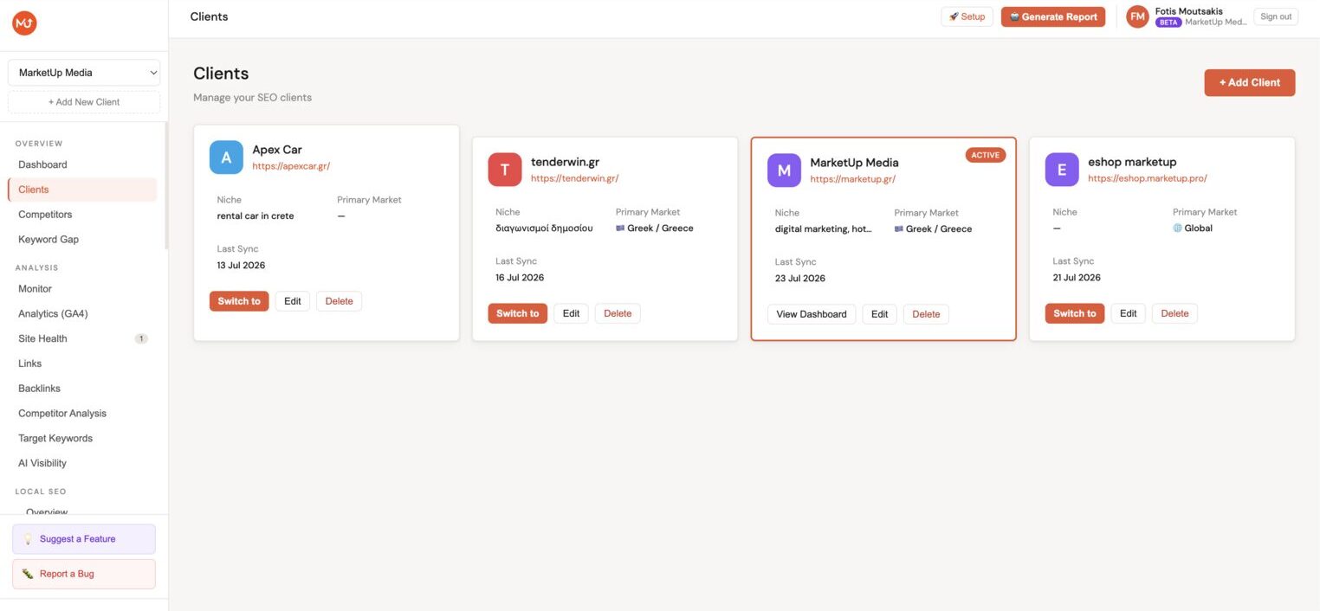Click the last sync date '21 Jul 2026'
The width and height of the screenshot is (1320, 611).
[1077, 278]
